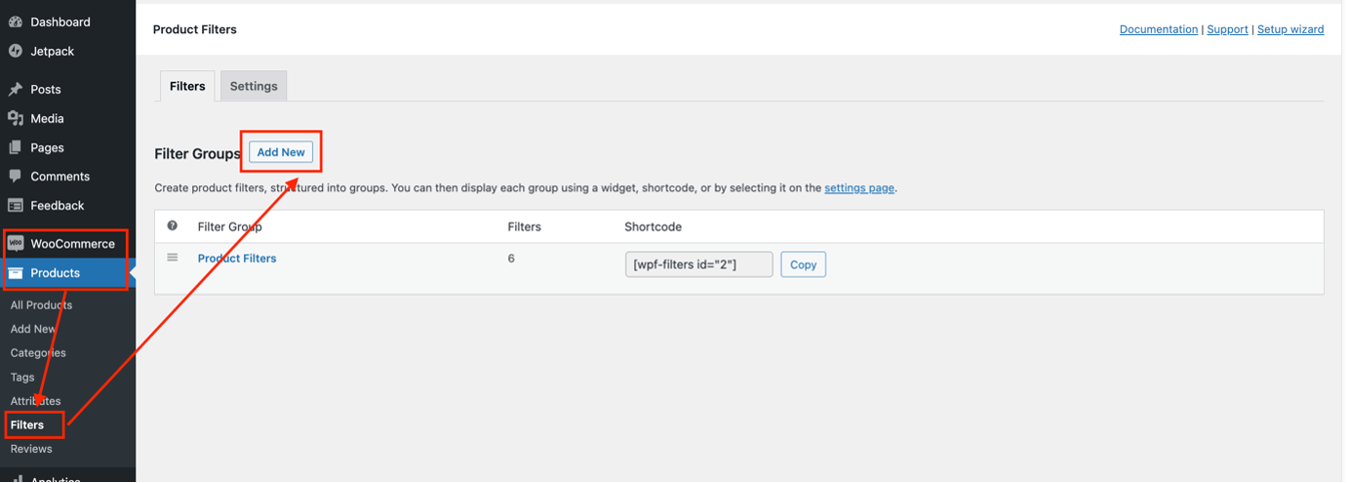Open the Documentation link
The image size is (1350, 483).
pos(1159,29)
